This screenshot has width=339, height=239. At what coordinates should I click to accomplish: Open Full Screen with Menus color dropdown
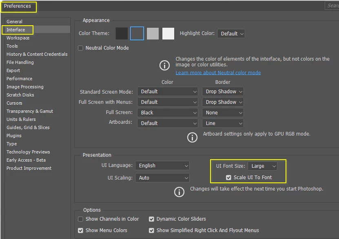pos(168,102)
